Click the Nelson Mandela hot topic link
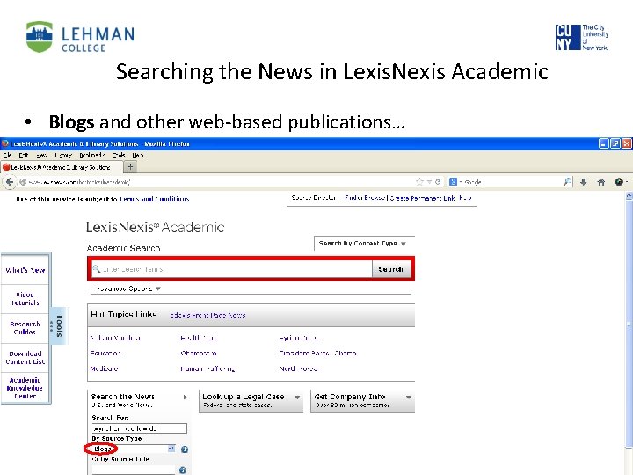 (x=115, y=338)
